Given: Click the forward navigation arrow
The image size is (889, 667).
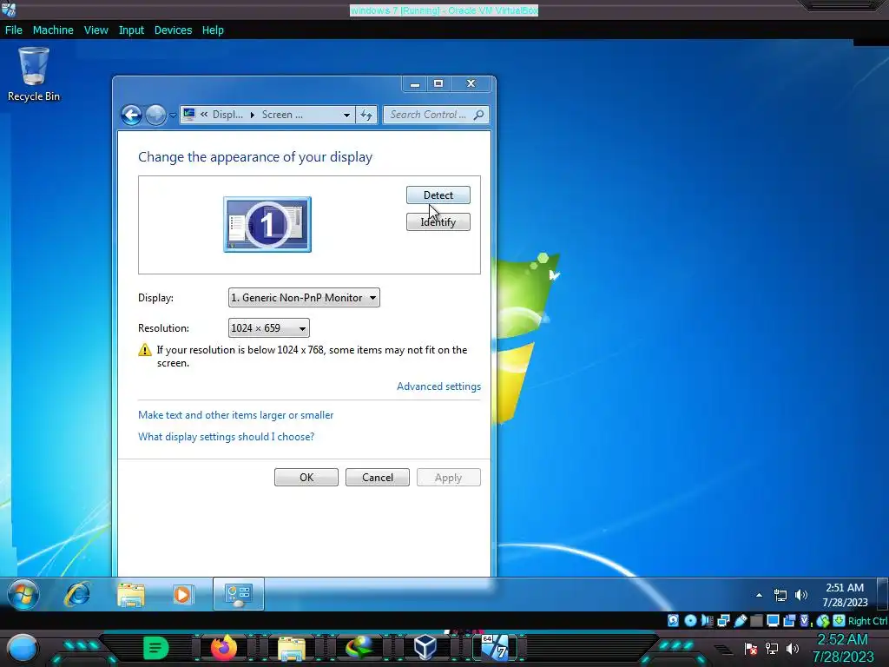Looking at the screenshot, I should click(x=155, y=116).
